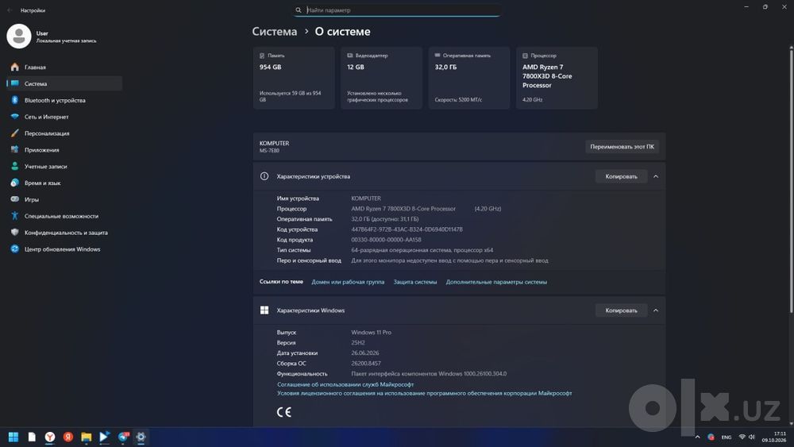Click the AMD Ryzen 7 7800X3D processor value
The image size is (794, 447).
click(x=403, y=209)
